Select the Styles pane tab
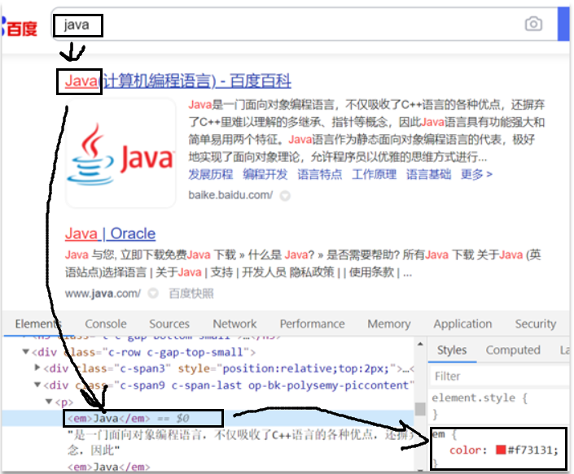 click(452, 350)
